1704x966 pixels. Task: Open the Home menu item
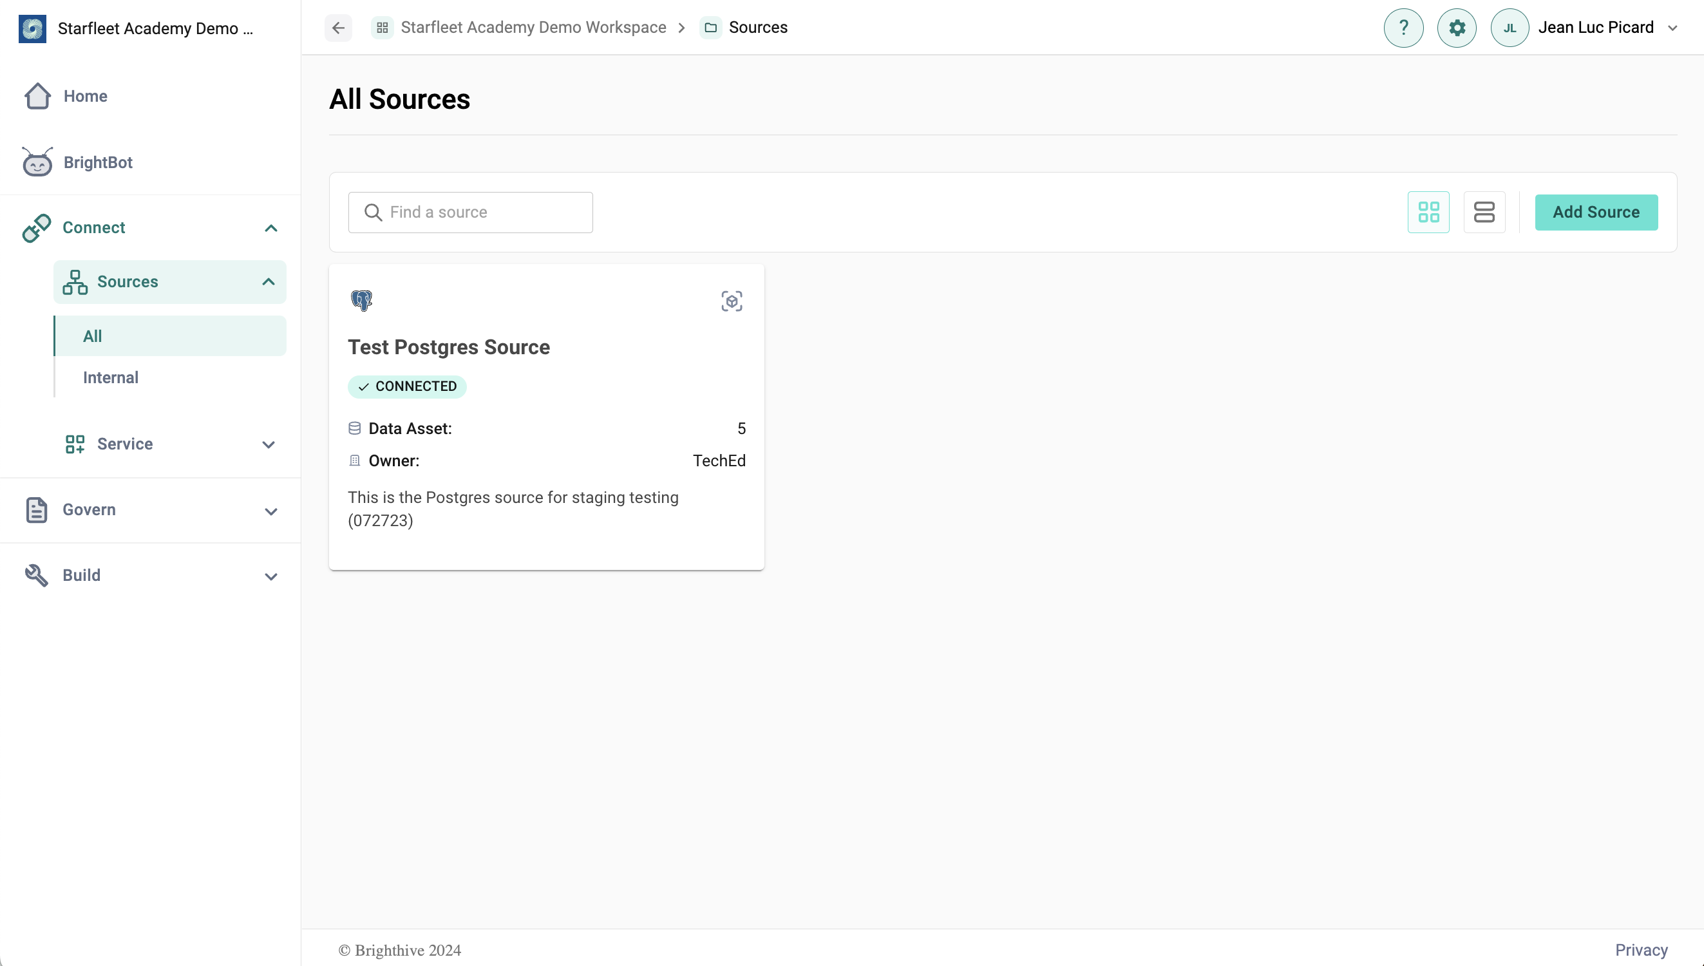coord(86,96)
